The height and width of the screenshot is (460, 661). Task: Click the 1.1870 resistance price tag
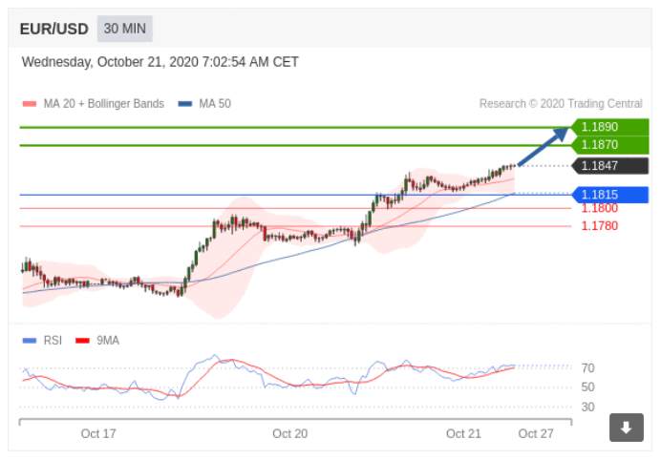click(x=610, y=145)
